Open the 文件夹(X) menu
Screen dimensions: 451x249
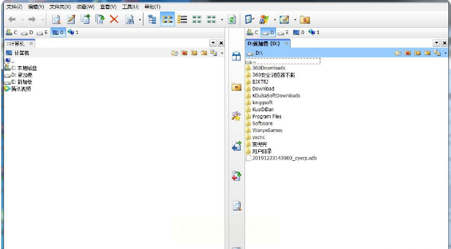[x=60, y=6]
